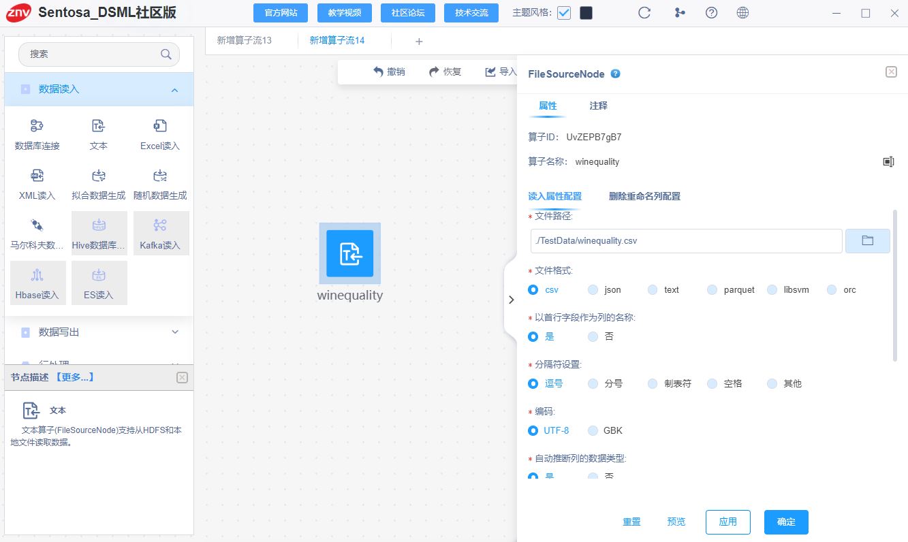The width and height of the screenshot is (908, 542).
Task: Click the 社区论坛 button
Action: point(408,13)
